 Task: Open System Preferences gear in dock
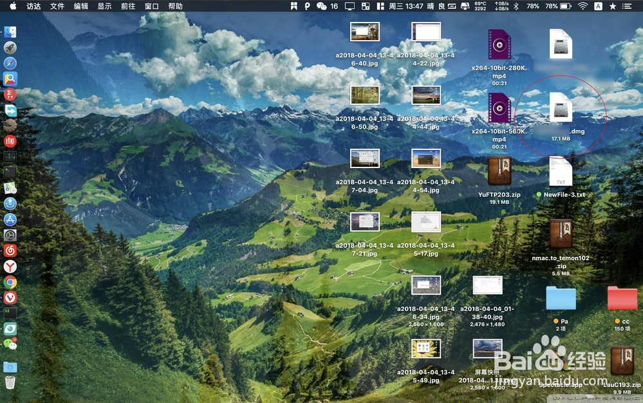[x=10, y=235]
